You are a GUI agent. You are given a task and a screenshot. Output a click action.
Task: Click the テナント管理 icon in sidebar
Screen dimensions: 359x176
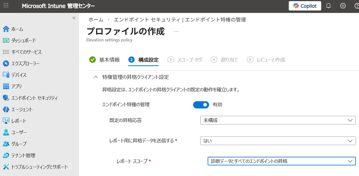coord(6,155)
